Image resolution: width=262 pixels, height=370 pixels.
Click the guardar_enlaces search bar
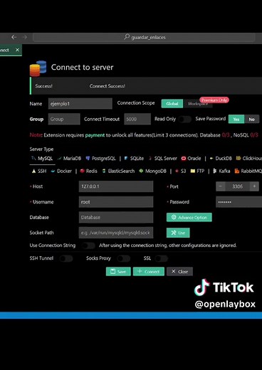(x=144, y=37)
